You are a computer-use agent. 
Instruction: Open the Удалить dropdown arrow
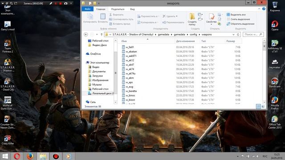[177, 16]
